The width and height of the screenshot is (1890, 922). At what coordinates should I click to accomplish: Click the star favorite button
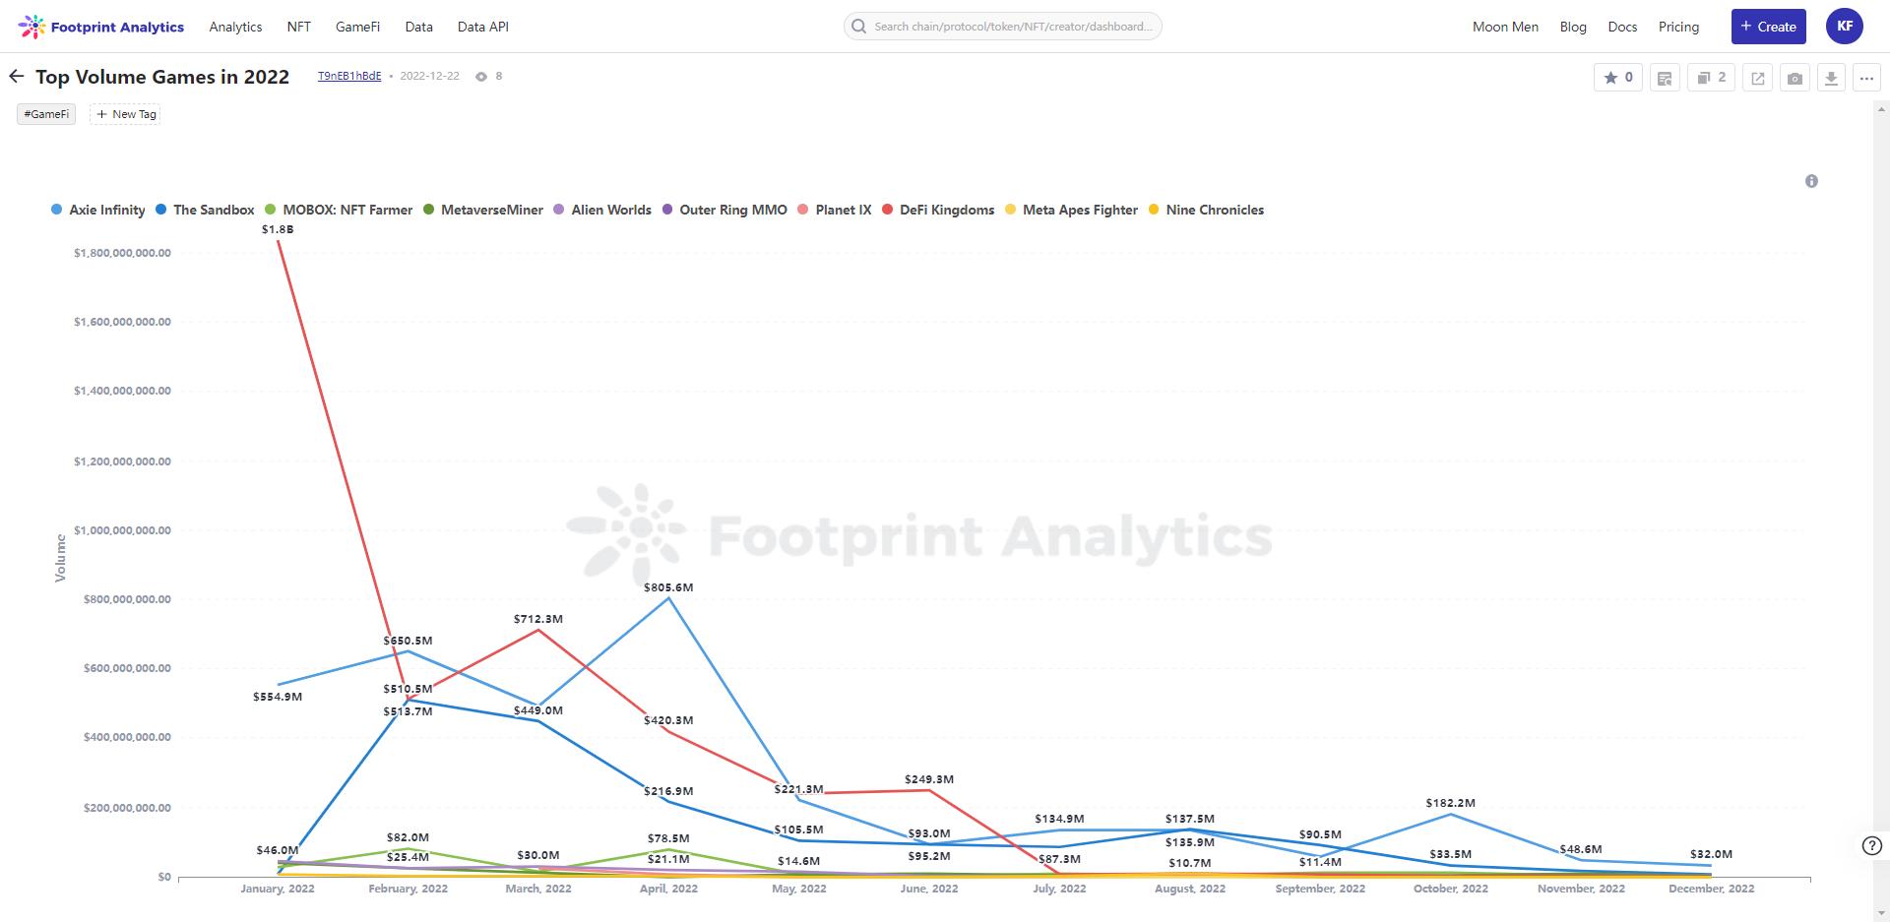coord(1617,78)
